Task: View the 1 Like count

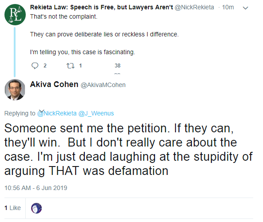Action: click(x=12, y=208)
